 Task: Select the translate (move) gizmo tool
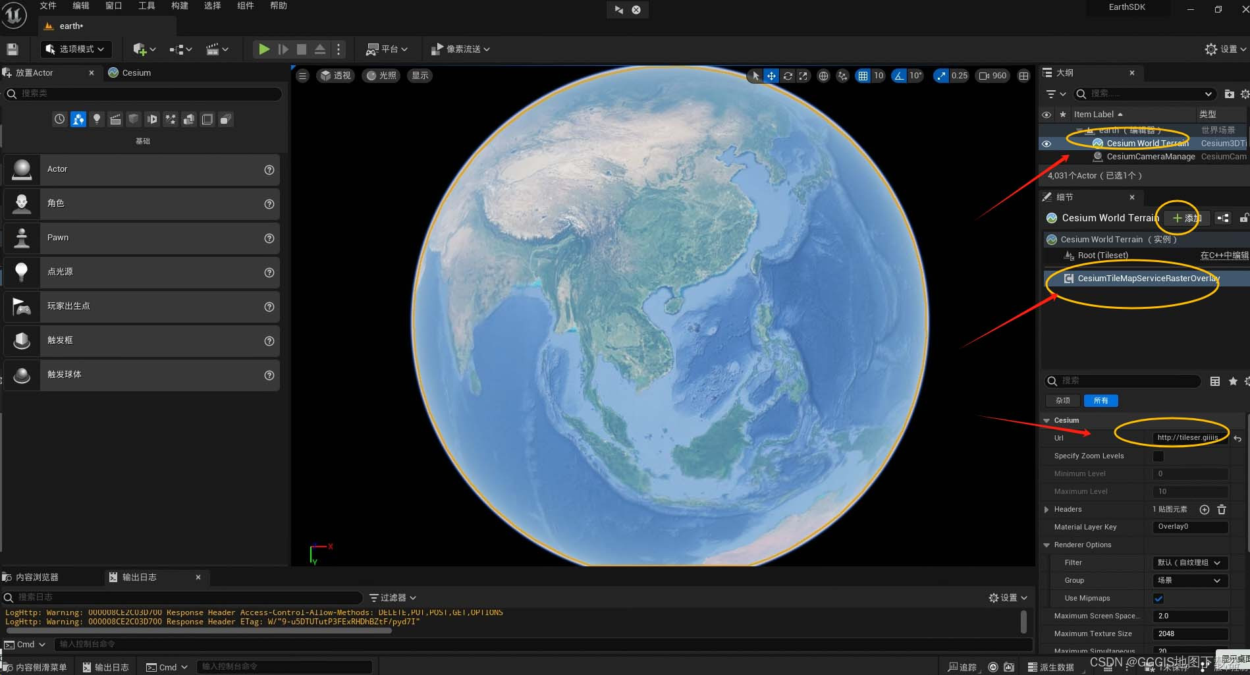[x=771, y=76]
